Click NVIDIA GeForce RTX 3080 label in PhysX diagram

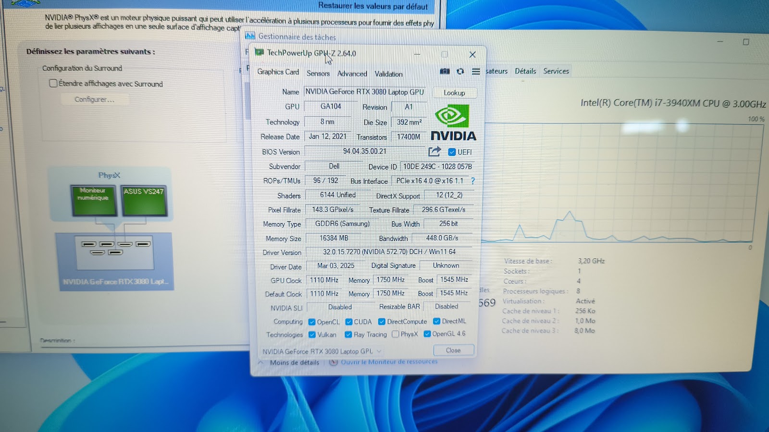click(x=115, y=281)
